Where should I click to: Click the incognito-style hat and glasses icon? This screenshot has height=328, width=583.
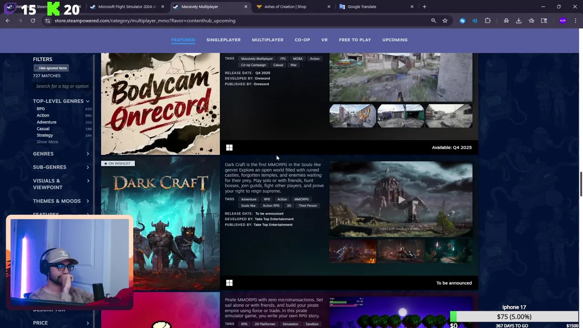(x=506, y=20)
